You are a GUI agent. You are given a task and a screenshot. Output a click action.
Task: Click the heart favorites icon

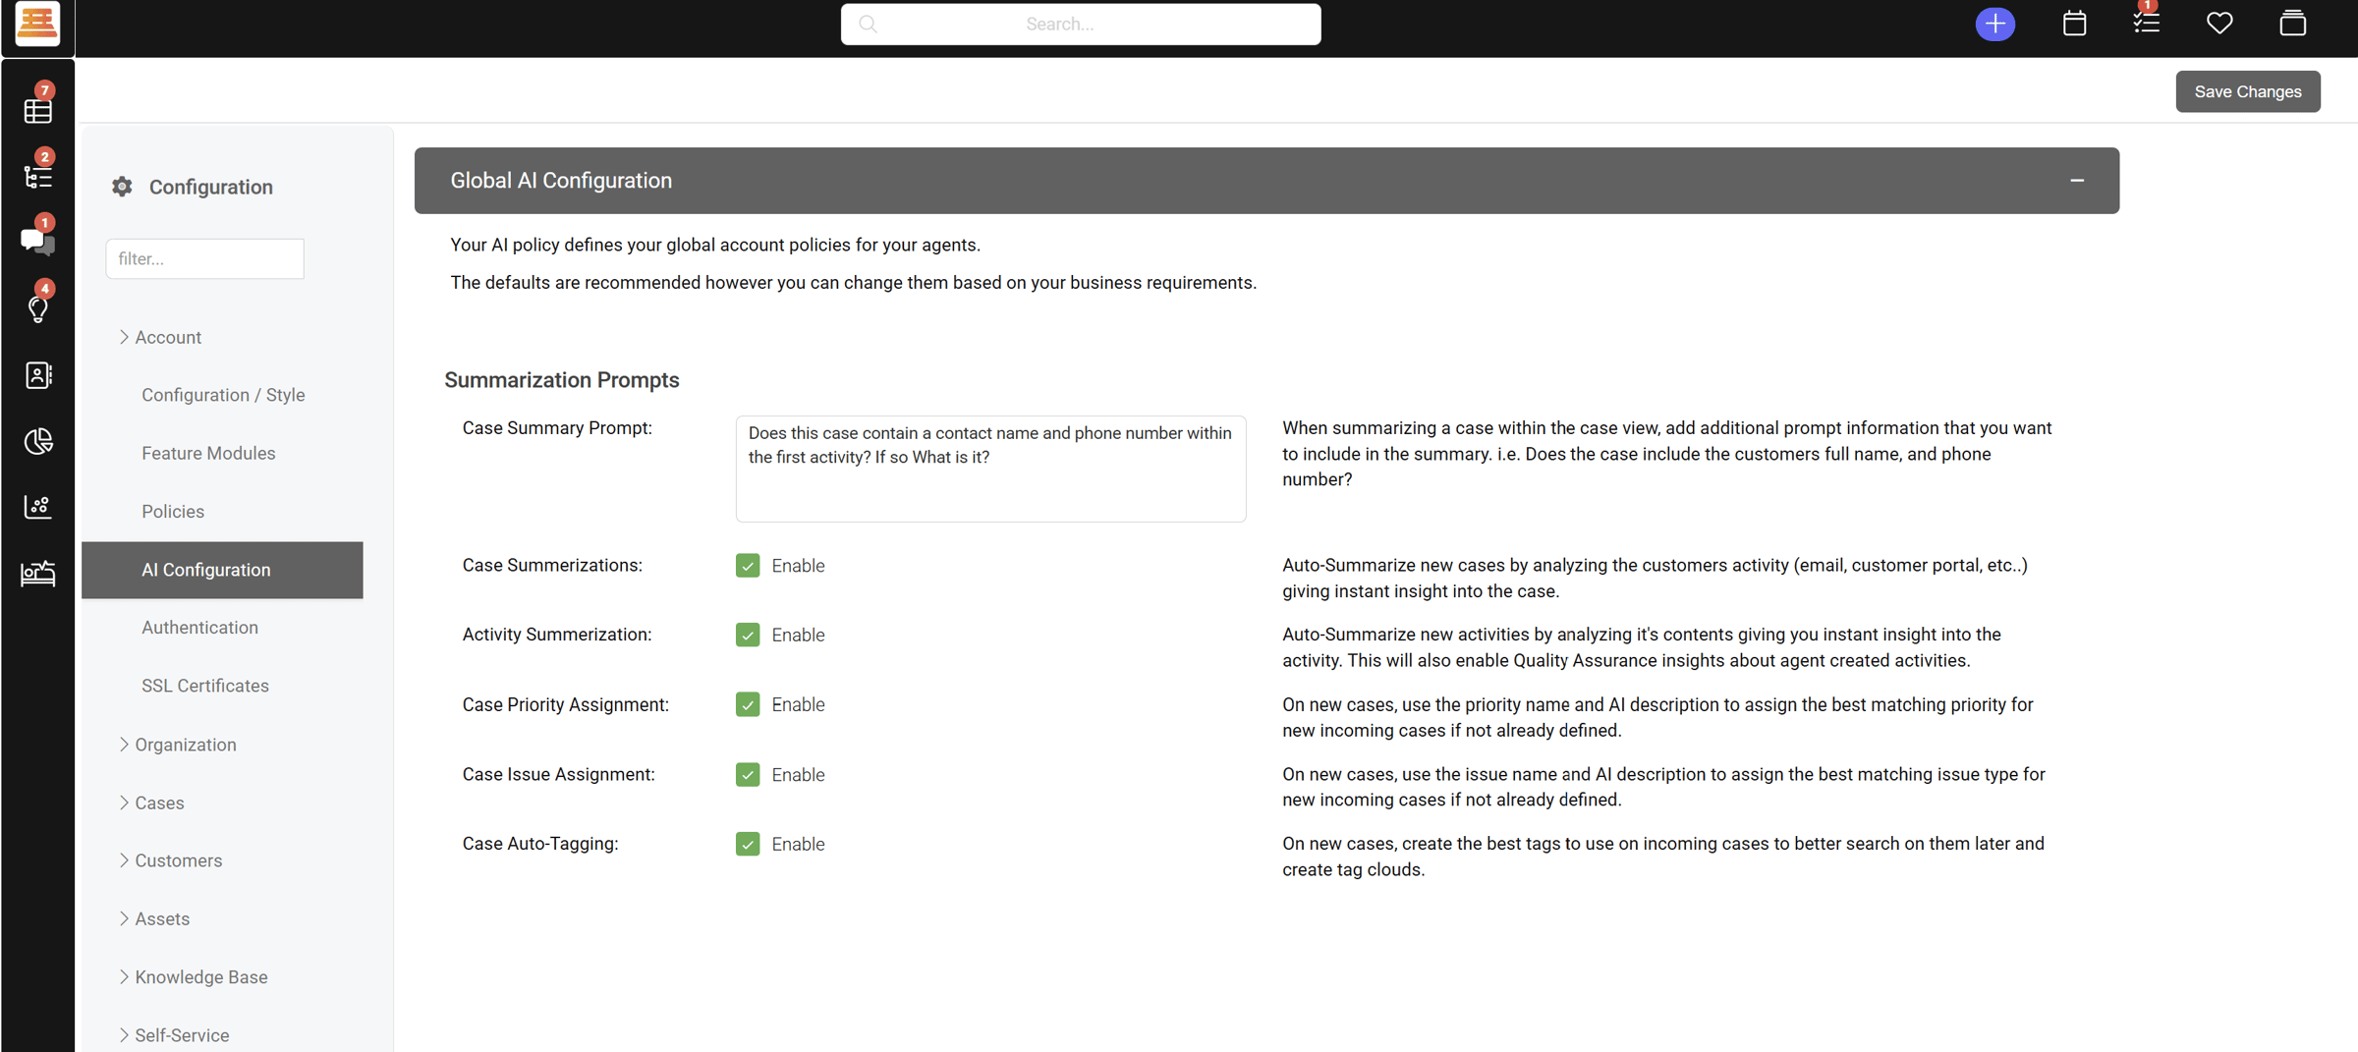point(2218,24)
